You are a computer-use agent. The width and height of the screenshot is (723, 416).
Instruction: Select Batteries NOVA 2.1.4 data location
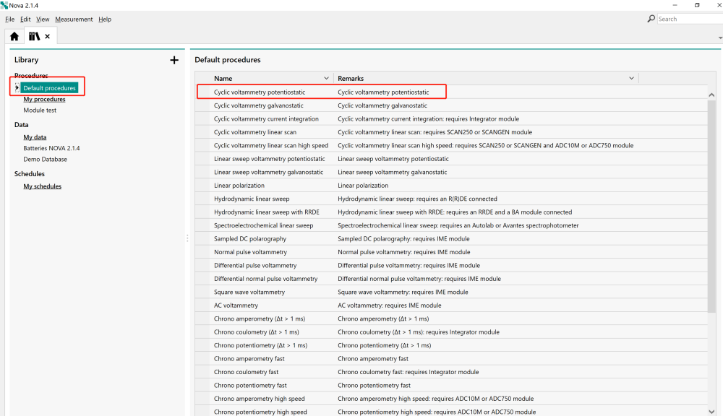(x=51, y=148)
